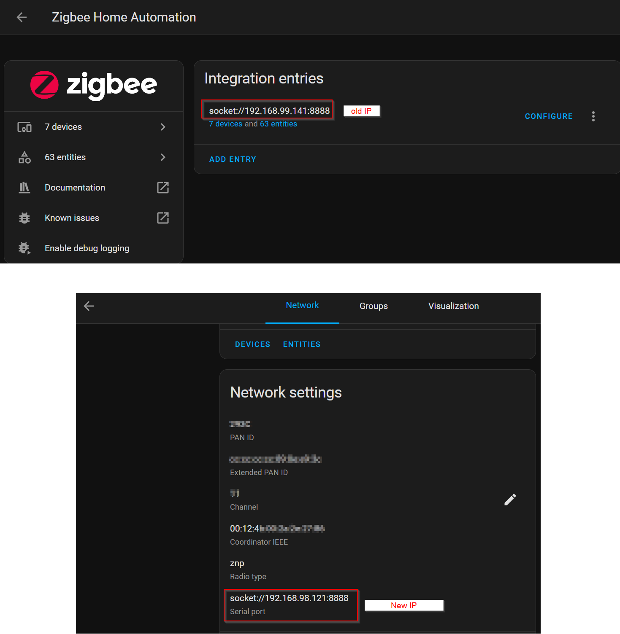Switch to the Groups tab
The image size is (620, 634).
pyautogui.click(x=373, y=306)
